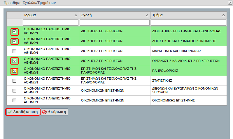Select the ΟΙΚΟΝΟΜΙΚΗΣ ΕΠΙΣΤΗΜΗΣ cell
233x139 pixels.
coord(188,101)
